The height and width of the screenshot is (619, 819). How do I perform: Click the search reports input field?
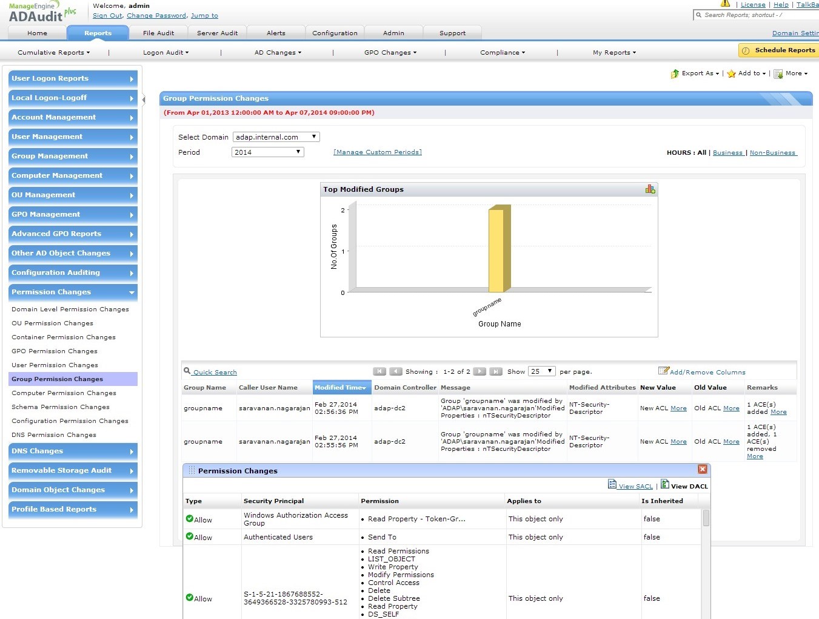758,15
